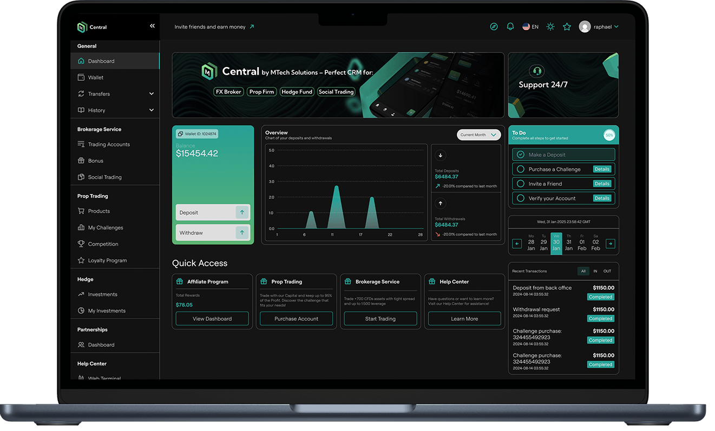Collapse the sidebar with the double-chevron icon
Image resolution: width=715 pixels, height=431 pixels.
tap(152, 26)
